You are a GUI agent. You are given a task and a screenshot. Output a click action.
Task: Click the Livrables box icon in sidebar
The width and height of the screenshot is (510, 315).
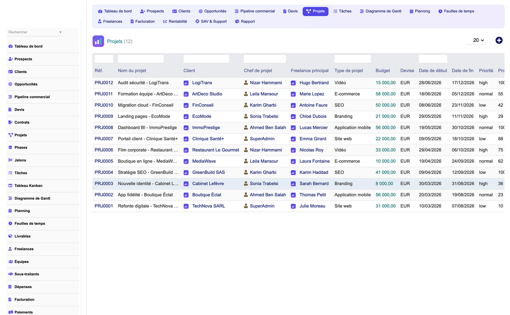[x=11, y=236]
